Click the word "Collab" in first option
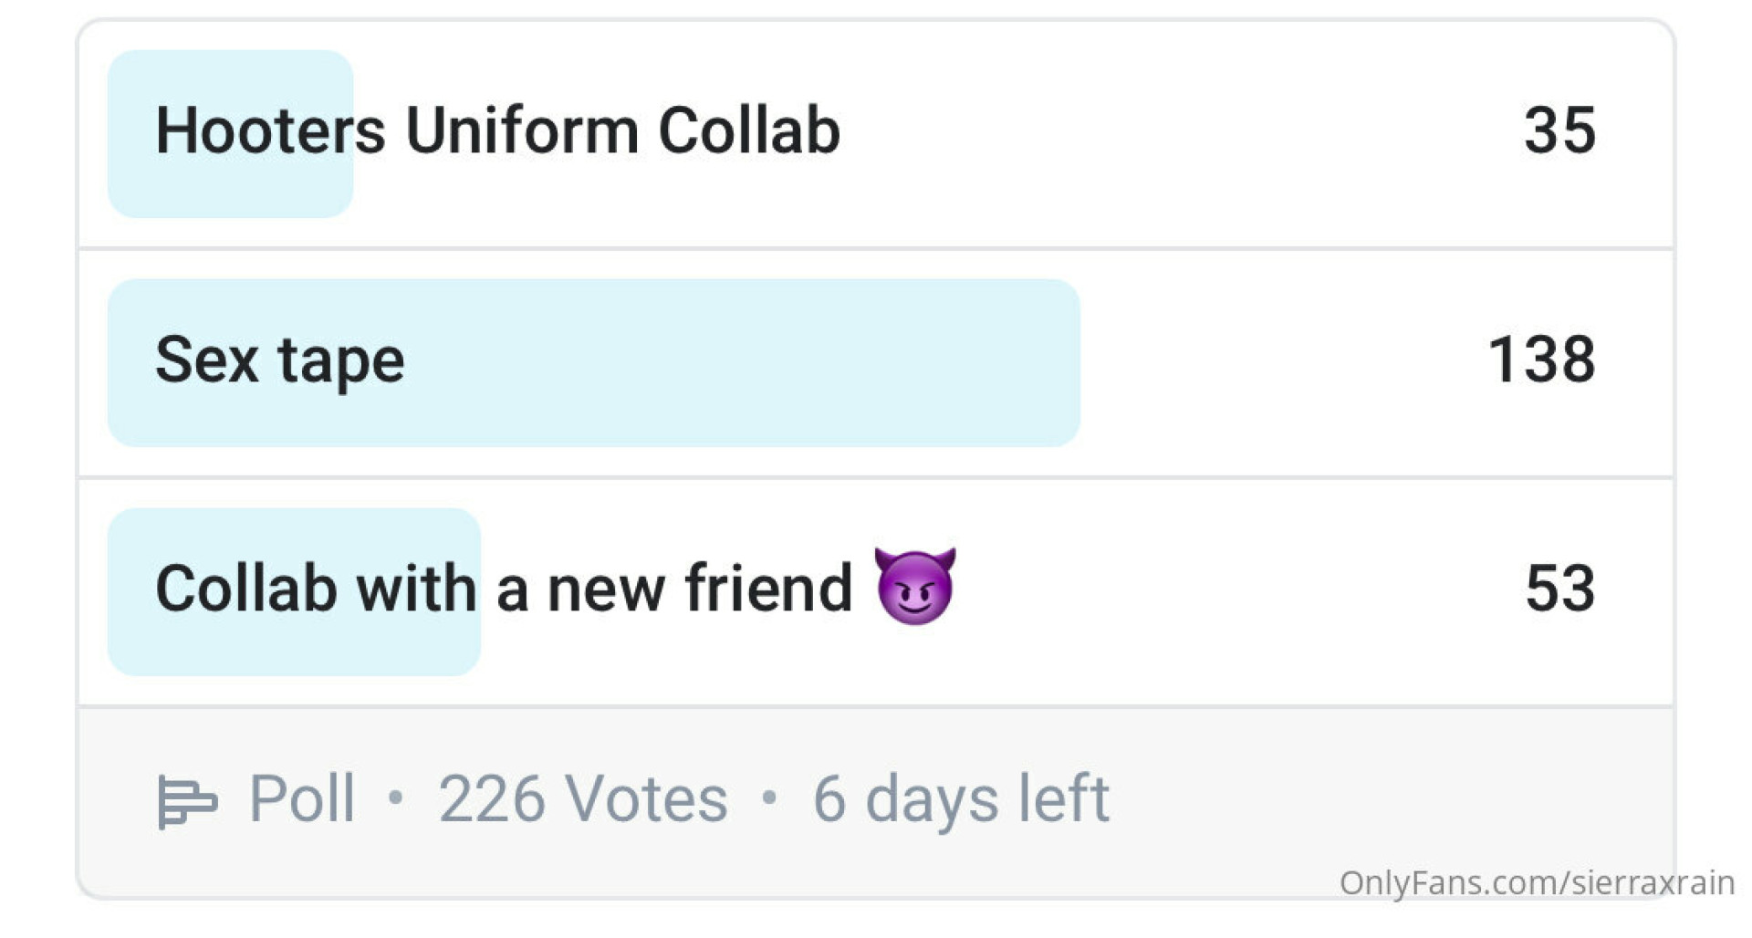The image size is (1752, 938). pyautogui.click(x=748, y=131)
